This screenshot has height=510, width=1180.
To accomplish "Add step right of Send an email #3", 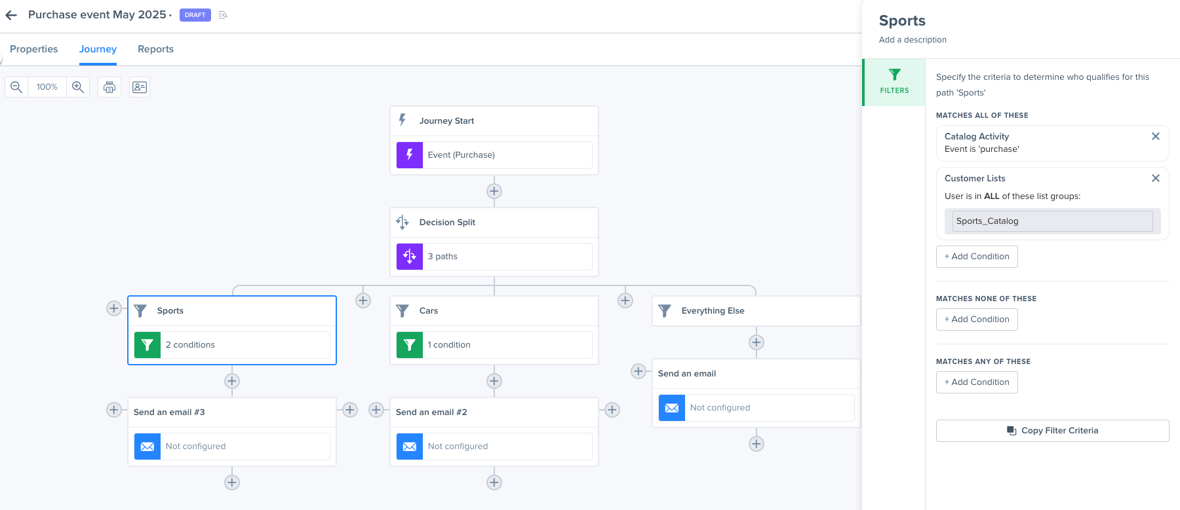I will click(350, 410).
